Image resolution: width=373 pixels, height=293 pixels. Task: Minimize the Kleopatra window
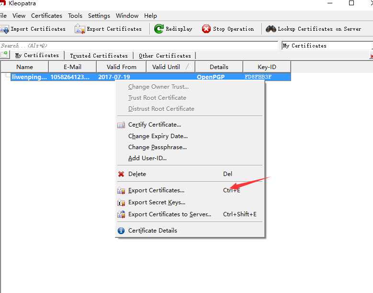(x=330, y=3)
